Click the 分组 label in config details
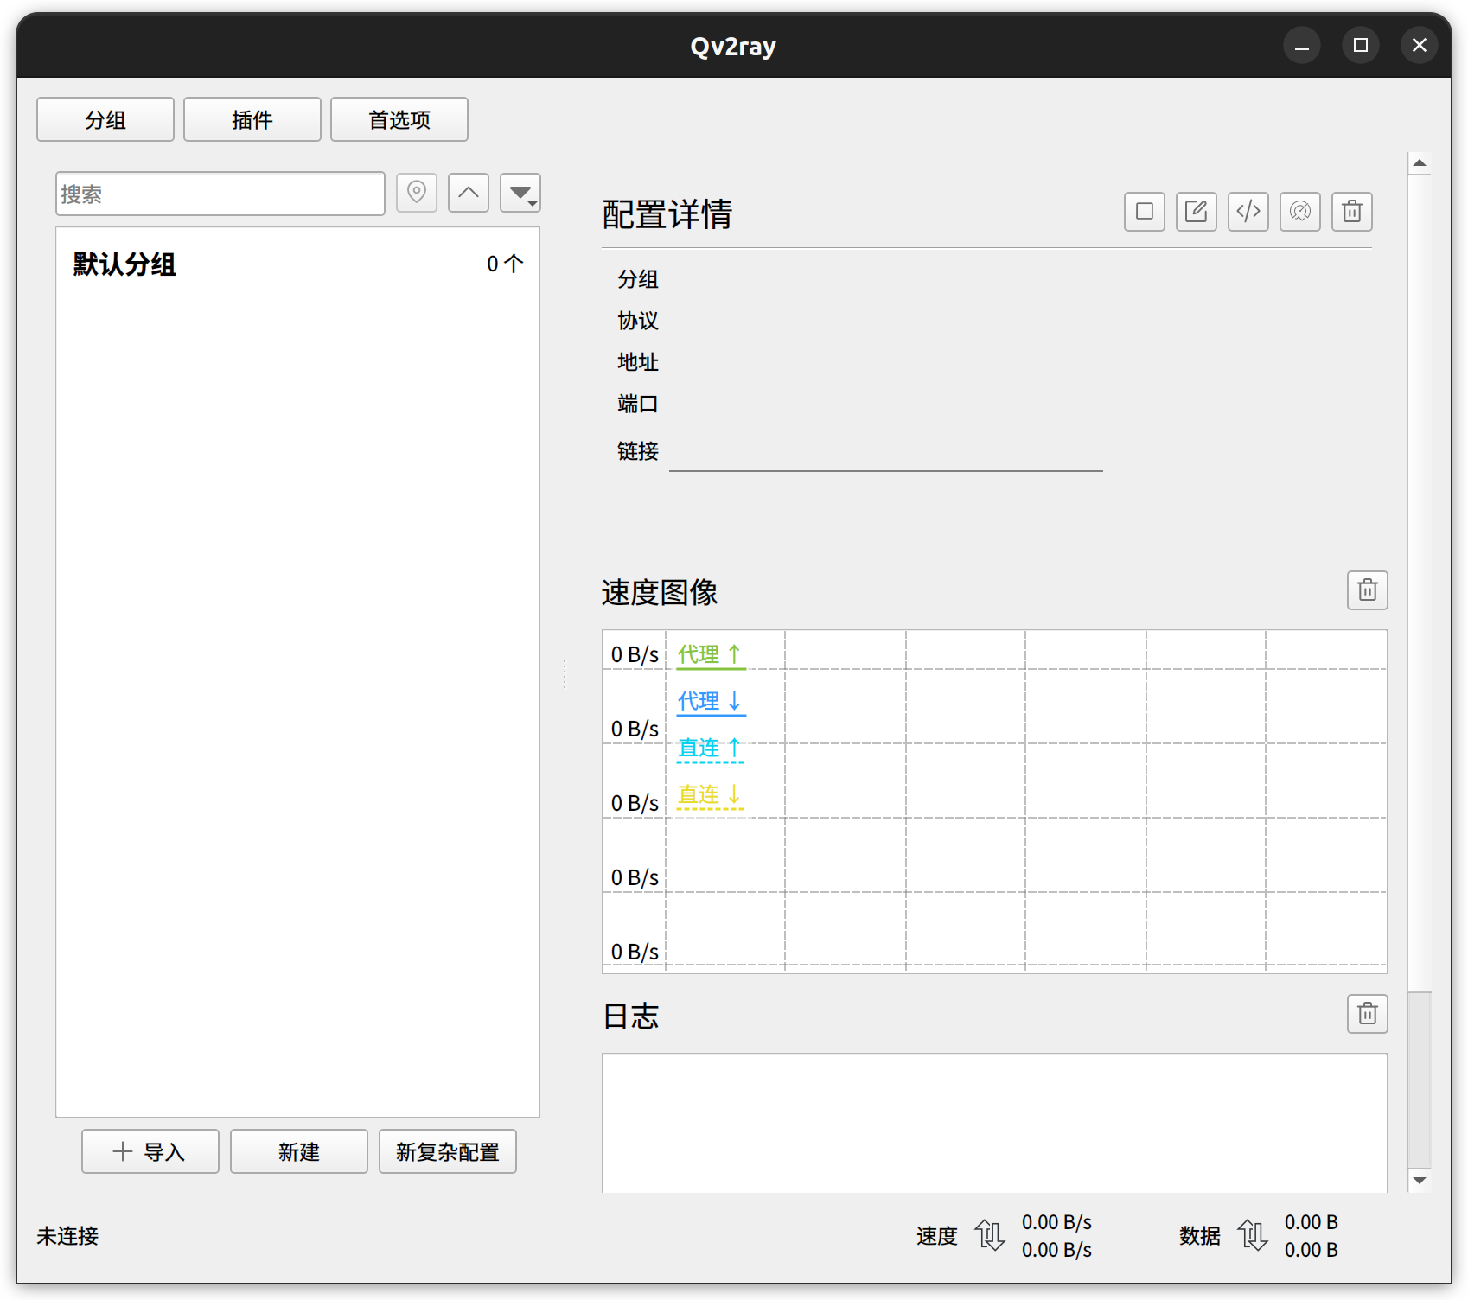 [638, 279]
